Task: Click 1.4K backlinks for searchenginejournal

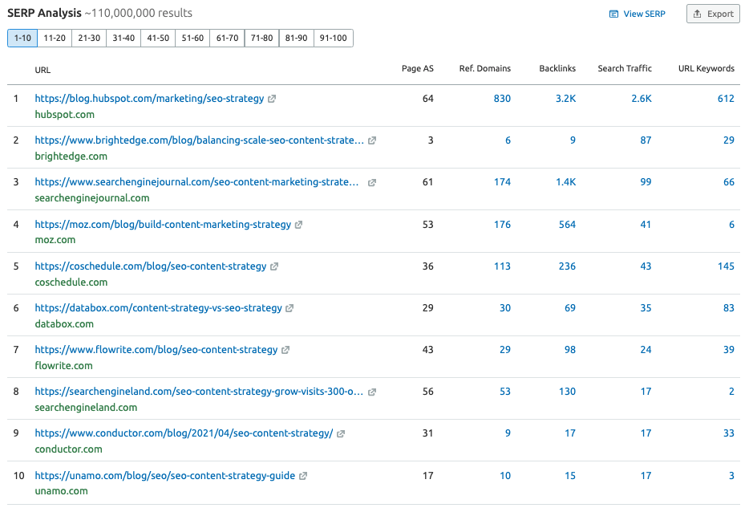Action: 565,182
